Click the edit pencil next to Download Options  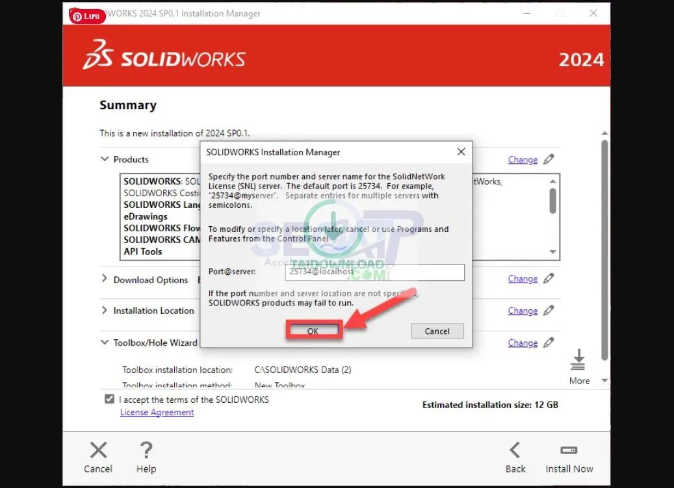[x=548, y=279]
